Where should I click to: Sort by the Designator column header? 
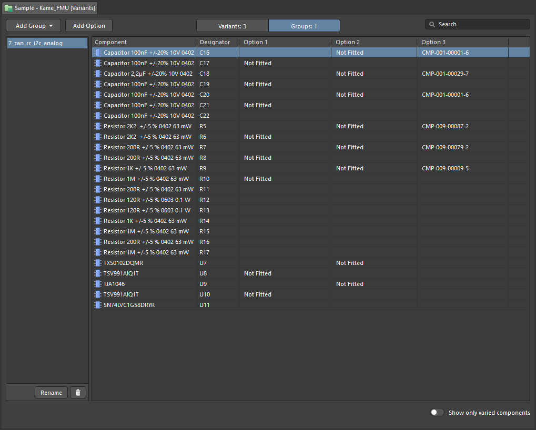pyautogui.click(x=217, y=42)
